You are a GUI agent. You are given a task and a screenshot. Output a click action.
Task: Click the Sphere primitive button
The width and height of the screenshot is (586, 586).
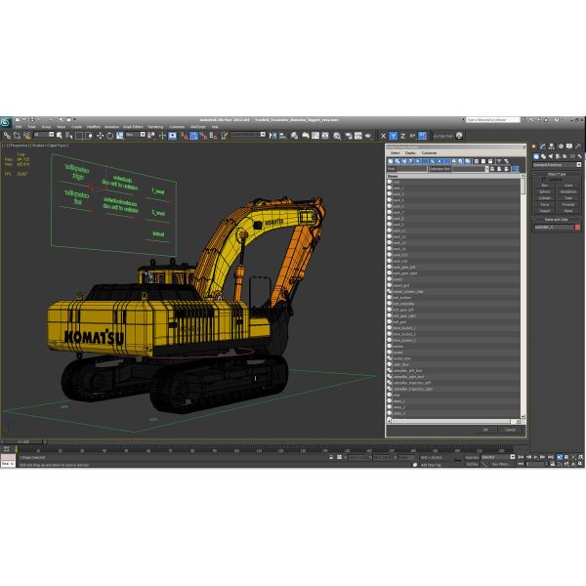[x=545, y=191]
